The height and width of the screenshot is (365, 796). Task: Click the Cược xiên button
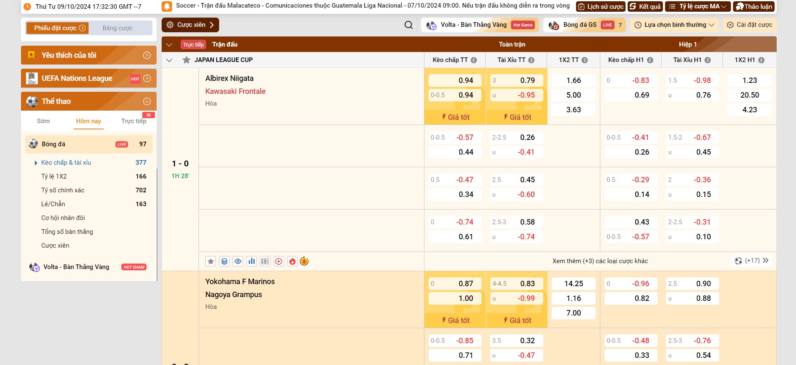tap(190, 25)
